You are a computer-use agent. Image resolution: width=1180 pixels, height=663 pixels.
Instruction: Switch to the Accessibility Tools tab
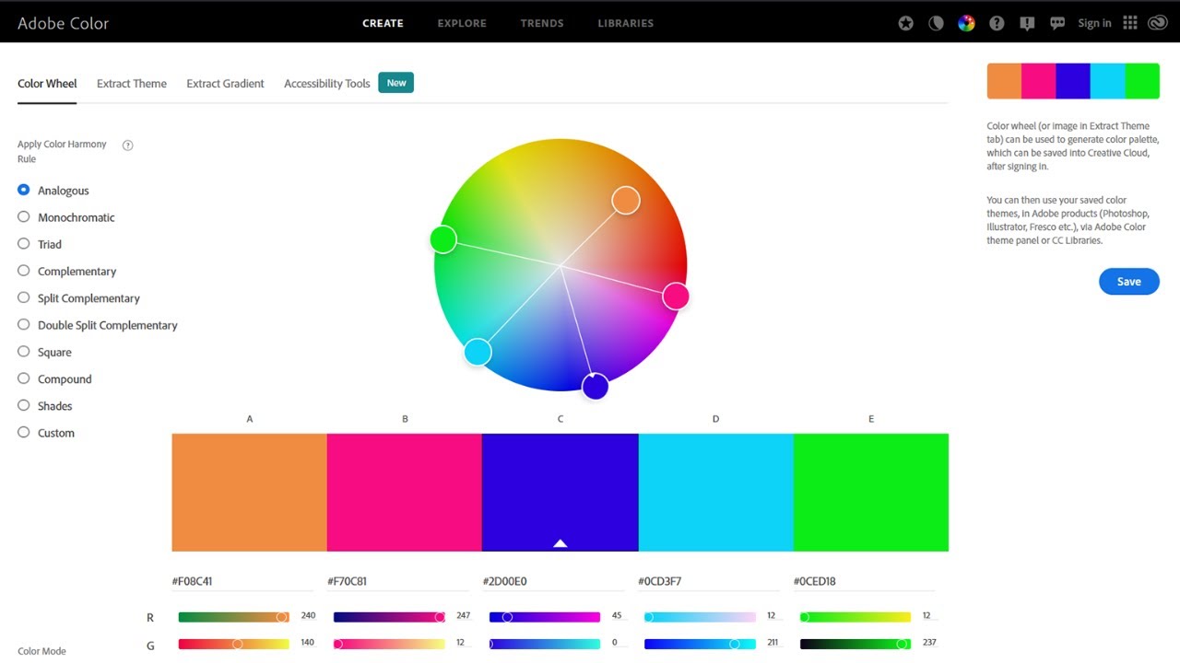click(327, 83)
